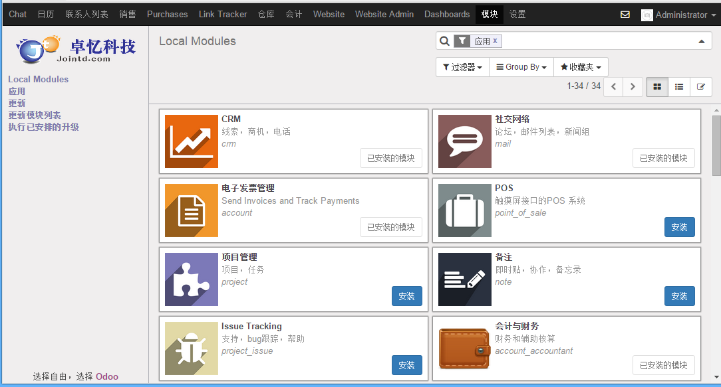Expand the 过滤器 filters dropdown
The height and width of the screenshot is (387, 721).
coord(462,67)
